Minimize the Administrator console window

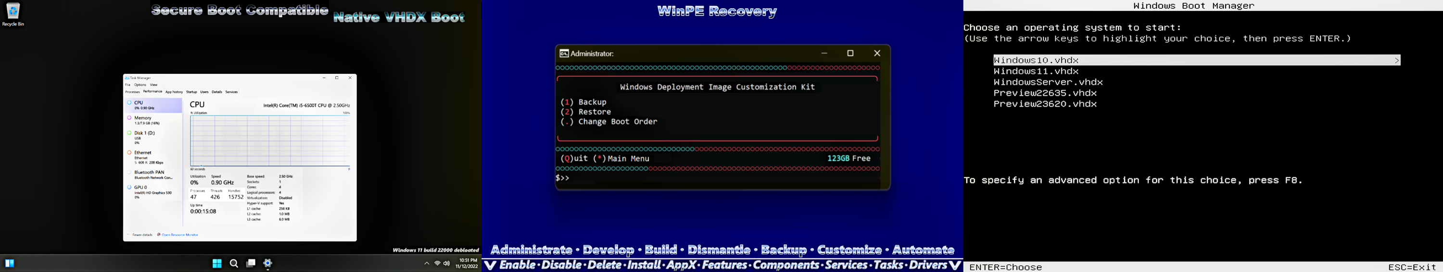[x=824, y=54]
